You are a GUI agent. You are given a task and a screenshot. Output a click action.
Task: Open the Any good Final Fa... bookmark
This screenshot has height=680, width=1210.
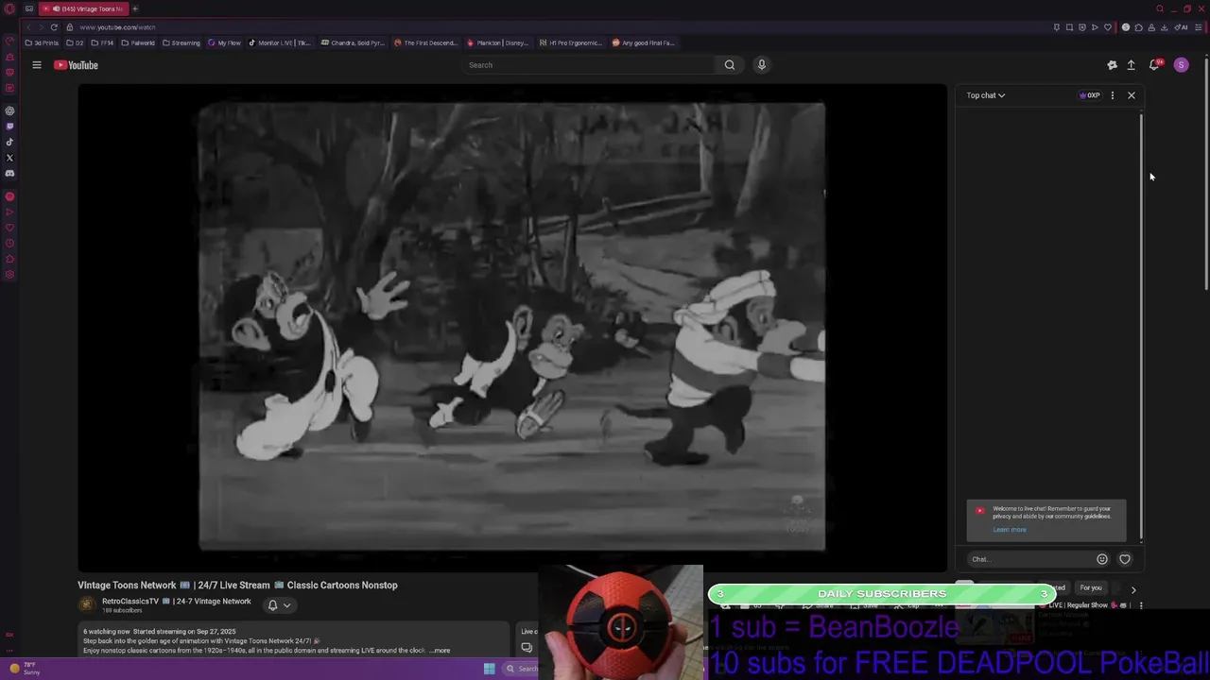click(643, 42)
